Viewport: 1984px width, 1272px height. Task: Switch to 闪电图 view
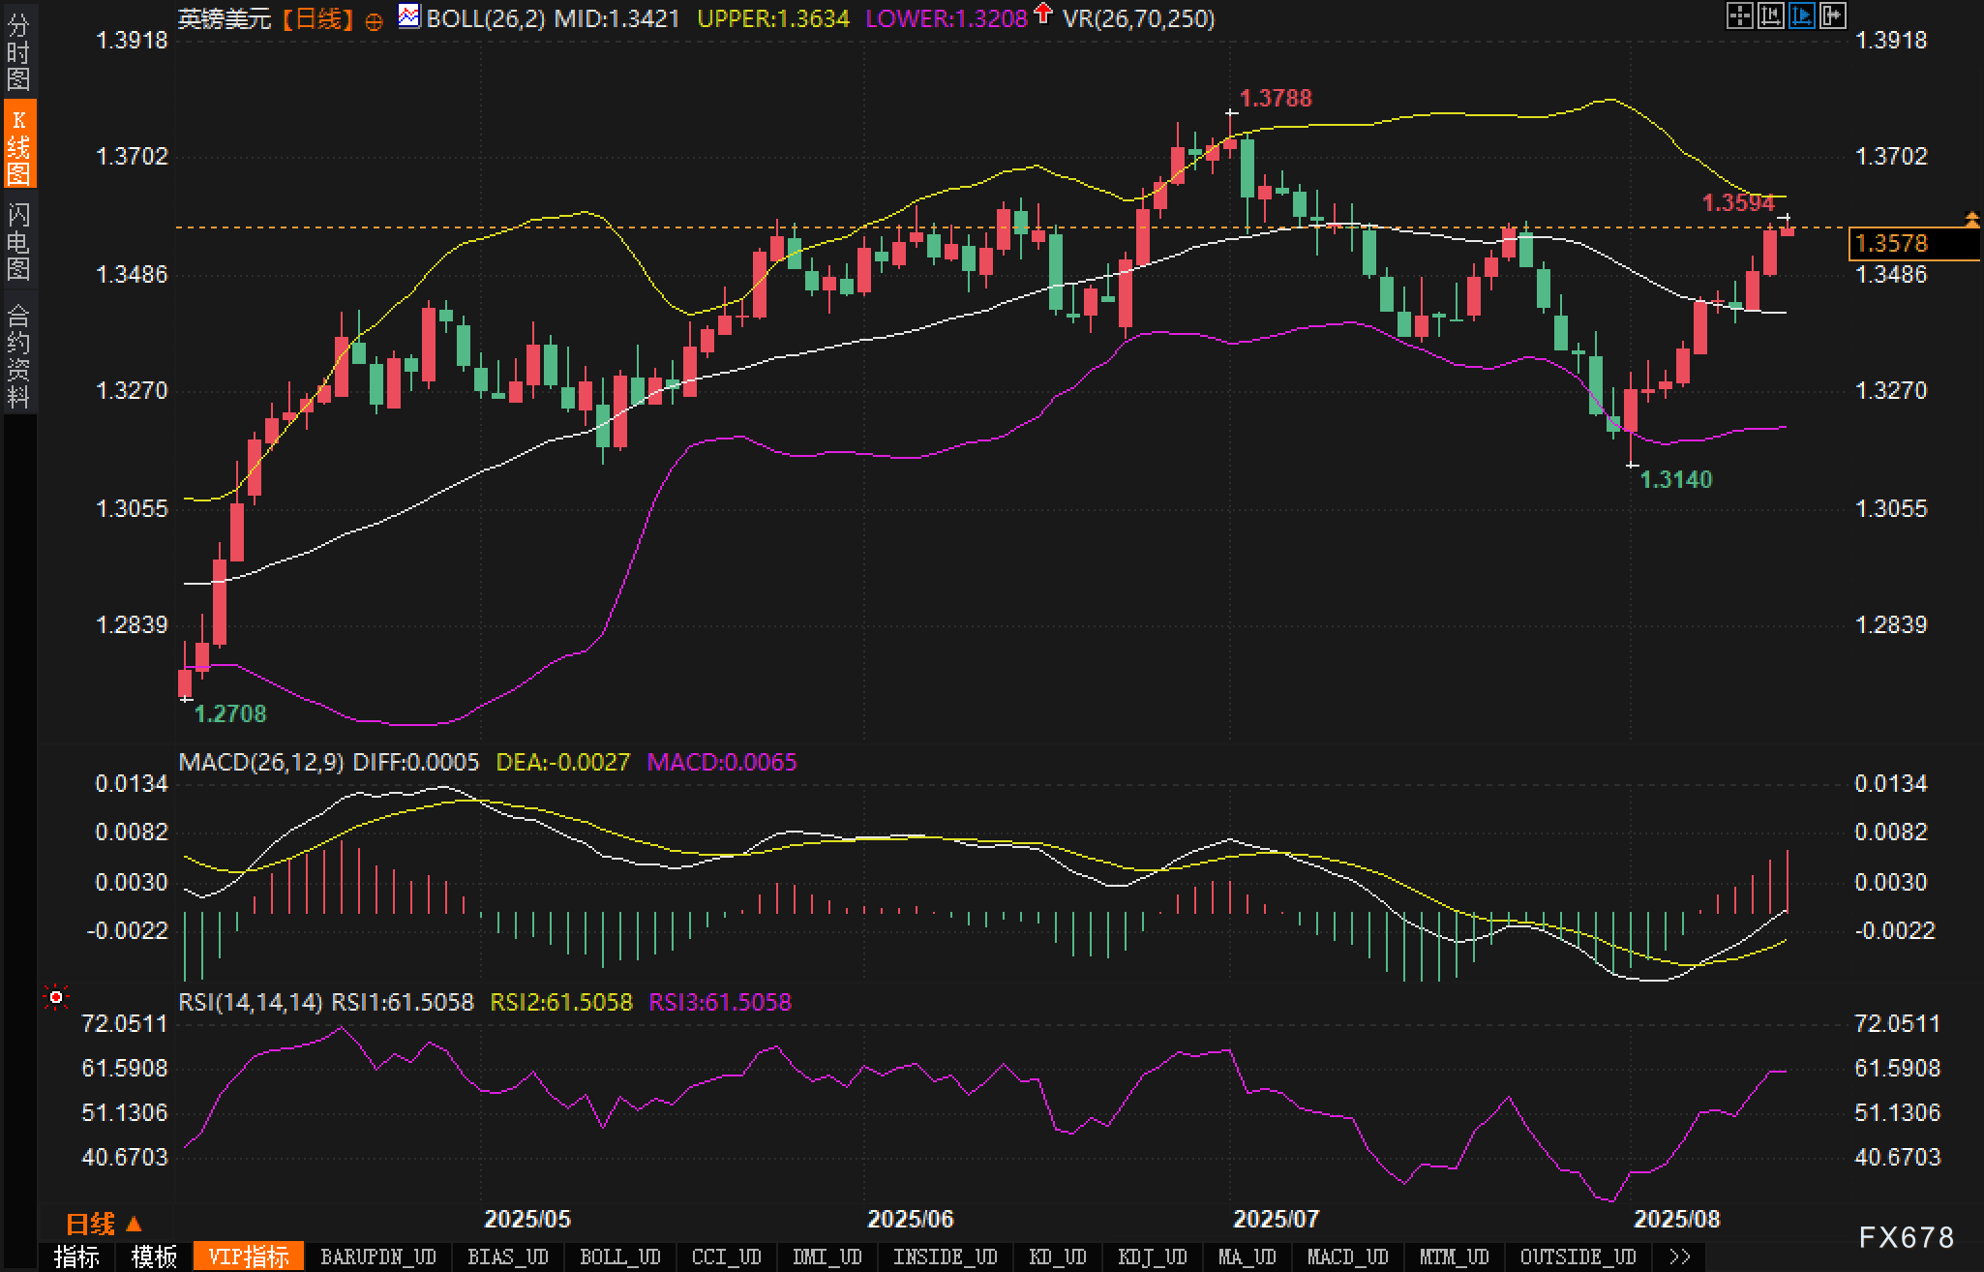tap(18, 241)
